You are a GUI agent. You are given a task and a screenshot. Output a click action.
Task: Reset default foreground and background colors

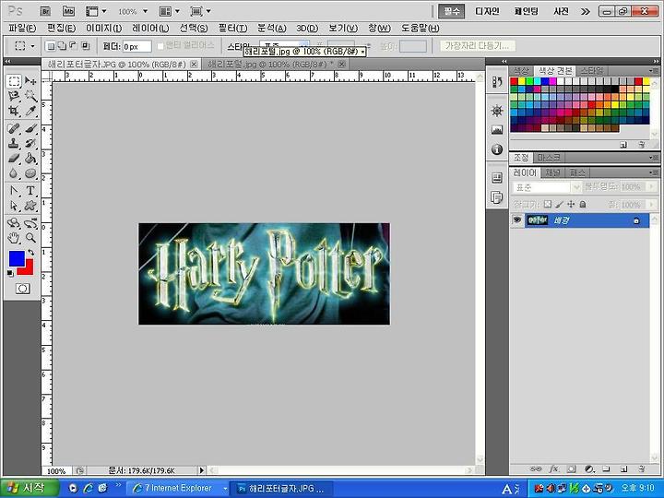tap(10, 274)
